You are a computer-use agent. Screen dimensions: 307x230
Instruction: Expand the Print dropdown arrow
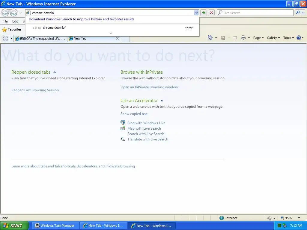[249, 38]
